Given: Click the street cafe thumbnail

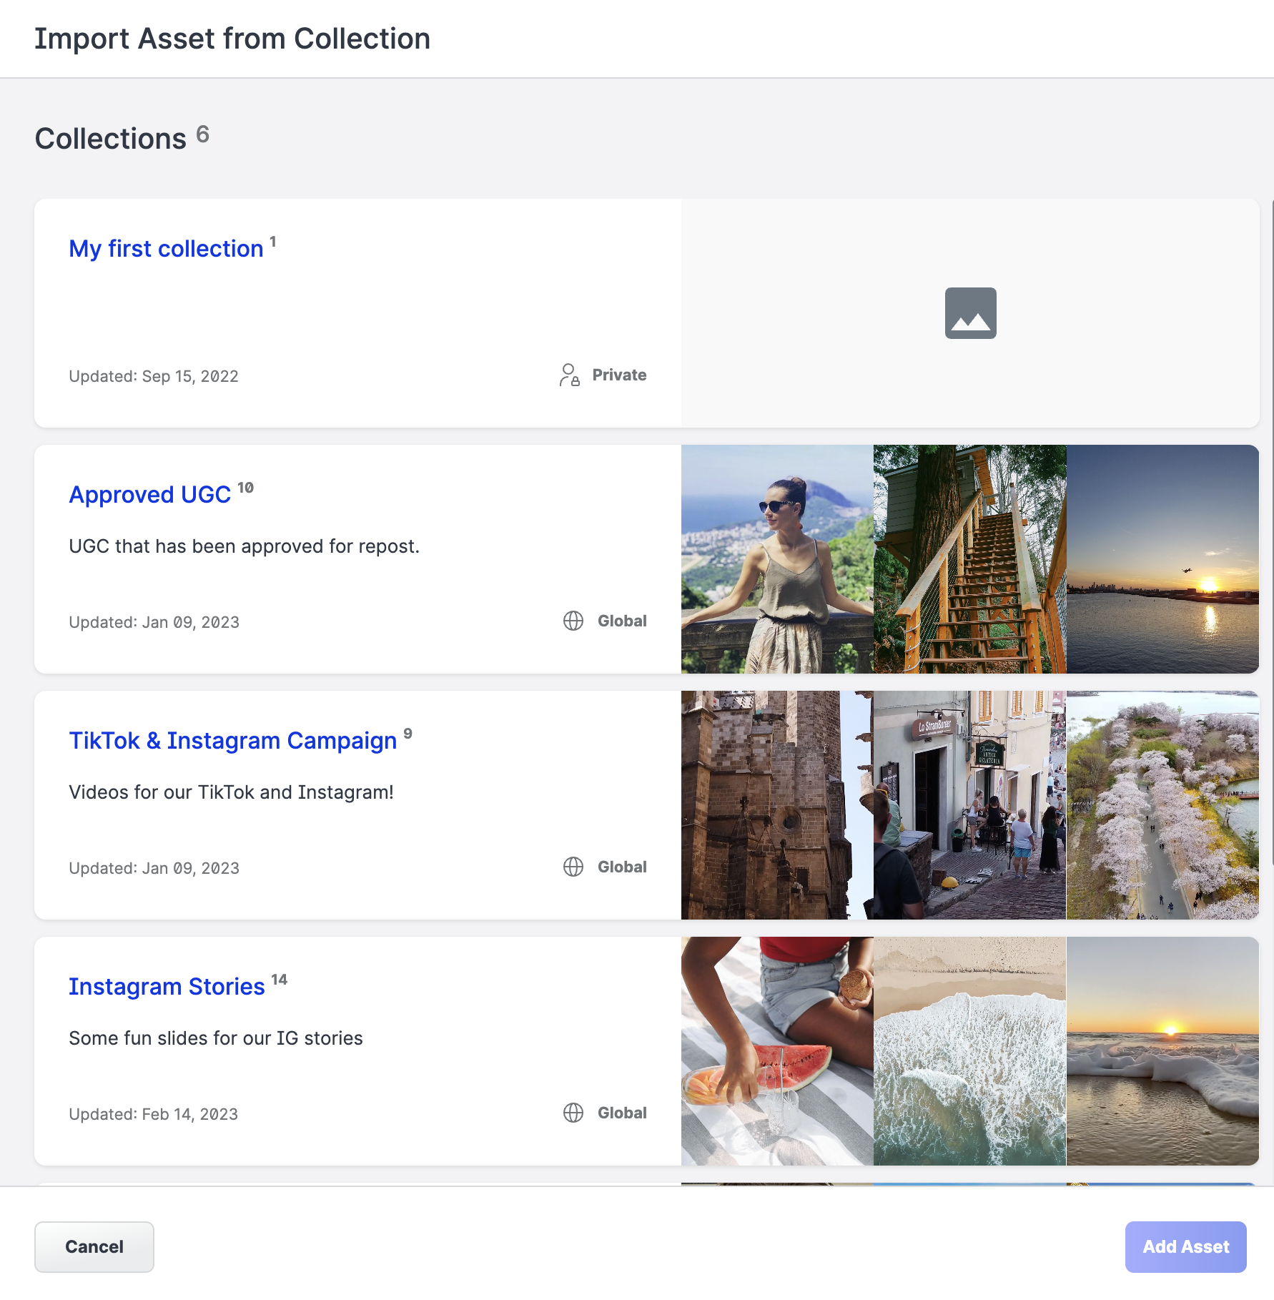Looking at the screenshot, I should 969,805.
